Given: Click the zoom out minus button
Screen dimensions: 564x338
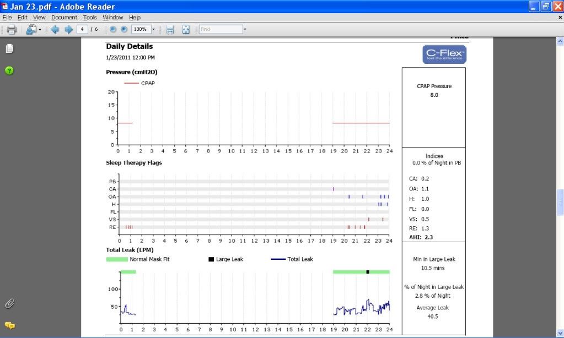Looking at the screenshot, I should (113, 30).
